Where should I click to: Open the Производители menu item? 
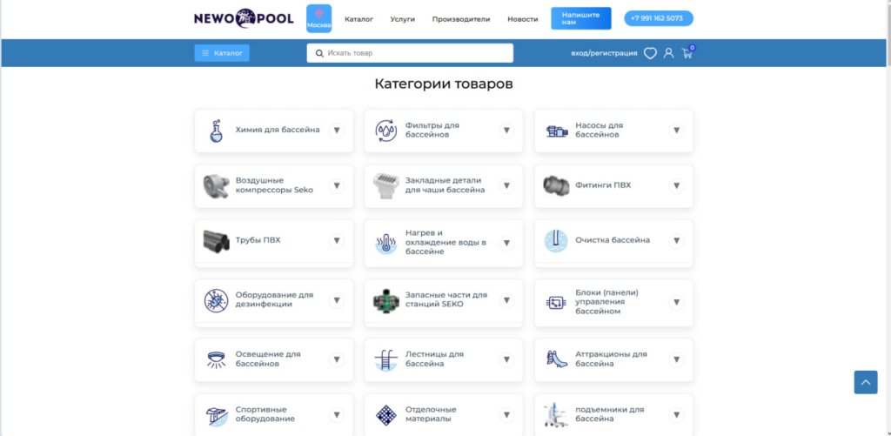pos(461,19)
